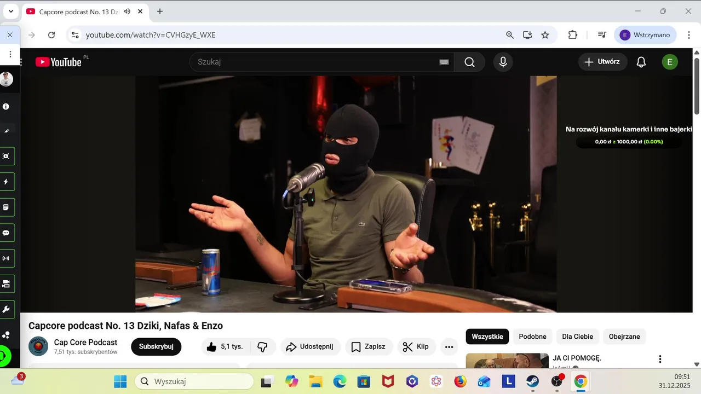Open the weather widget with 3 badge
Image resolution: width=701 pixels, height=394 pixels.
coord(18,380)
